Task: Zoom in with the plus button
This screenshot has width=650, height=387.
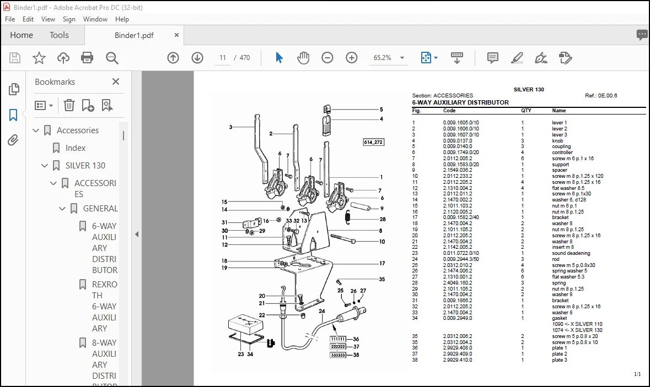Action: click(x=352, y=58)
